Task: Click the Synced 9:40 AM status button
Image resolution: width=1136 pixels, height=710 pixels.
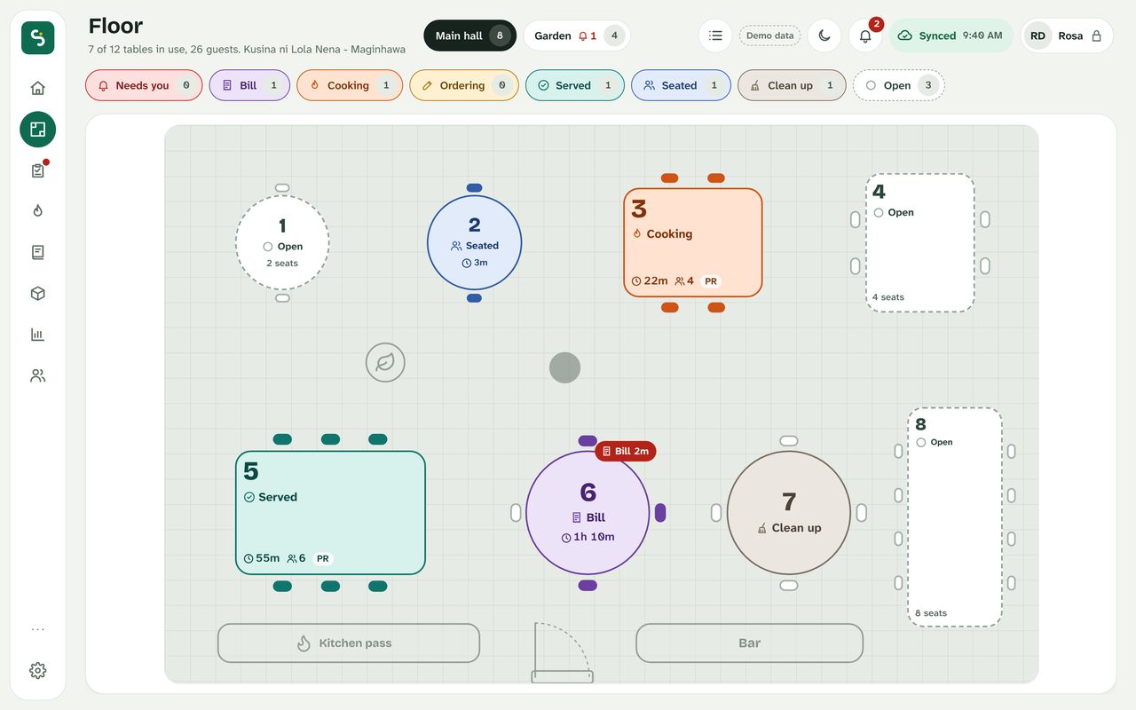Action: click(x=951, y=35)
